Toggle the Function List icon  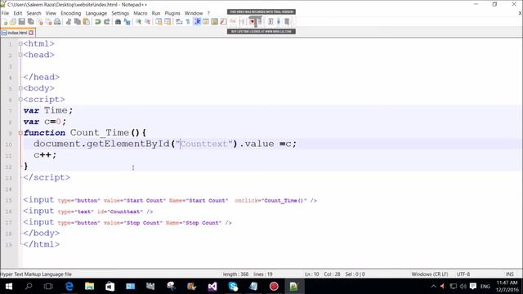[223, 22]
